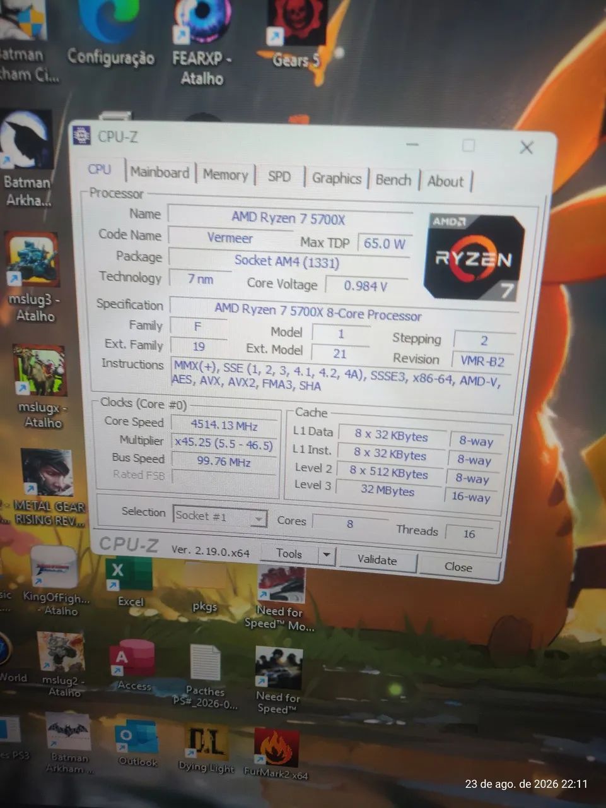This screenshot has height=808, width=606.
Task: Open the Outlook desktop shortcut
Action: 136,744
